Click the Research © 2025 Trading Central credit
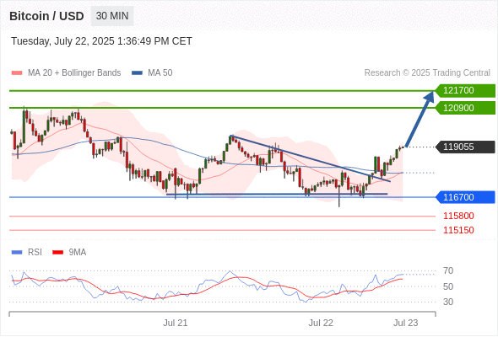Screen dimensions: 498x337 pyautogui.click(x=427, y=73)
